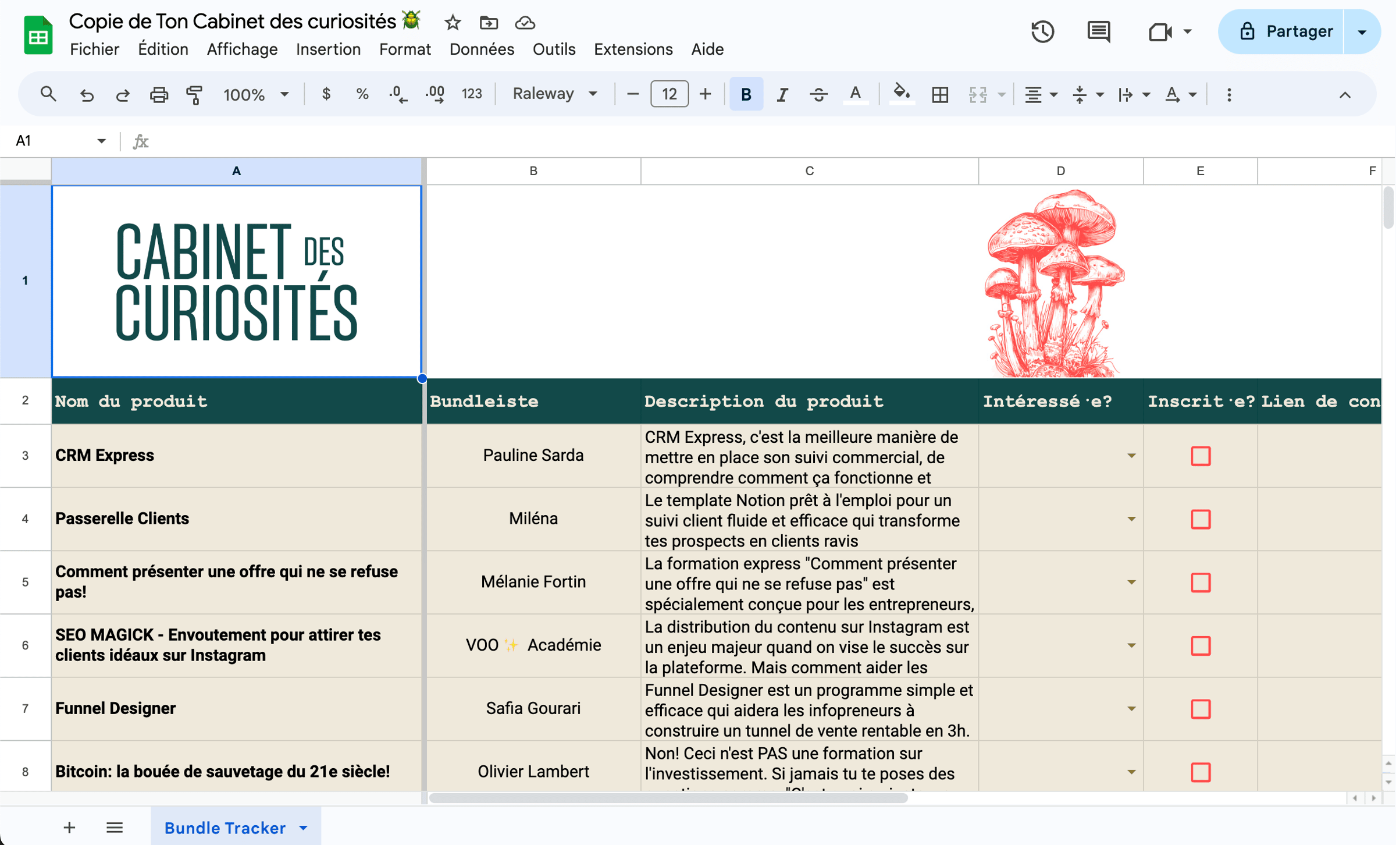
Task: Activate the paint format tool
Action: pyautogui.click(x=194, y=94)
